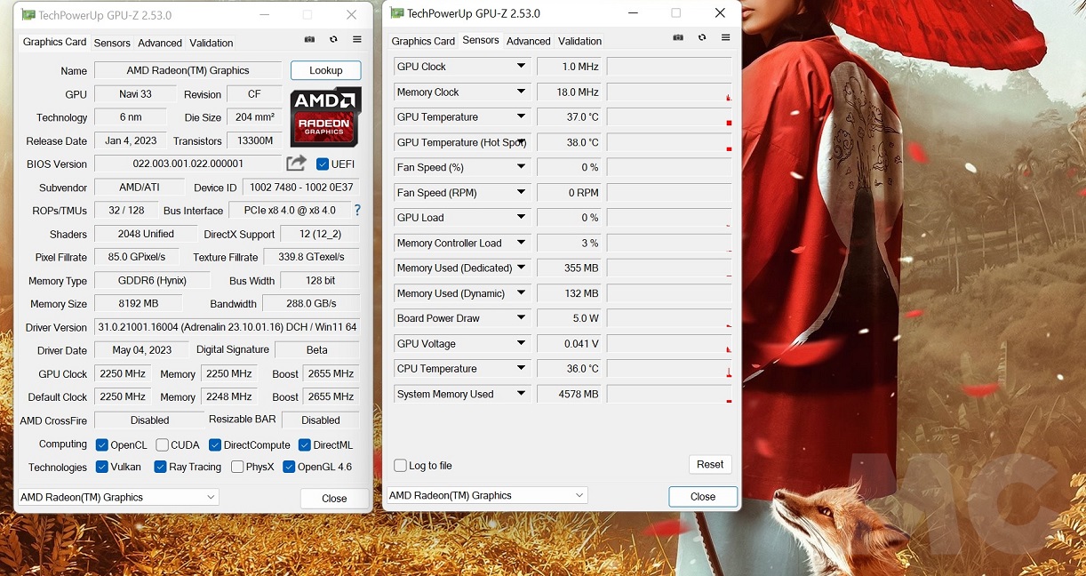Toggle the UEFI checkbox

coord(323,164)
